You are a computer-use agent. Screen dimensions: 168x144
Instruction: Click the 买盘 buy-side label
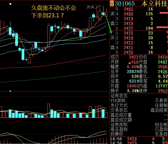pyautogui.click(x=112, y=42)
